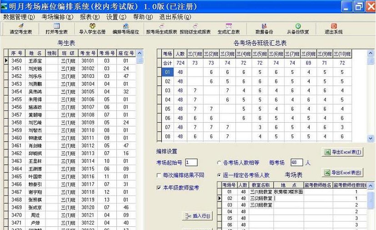Select student row number 3460
376x230 pixels.
click(16, 138)
